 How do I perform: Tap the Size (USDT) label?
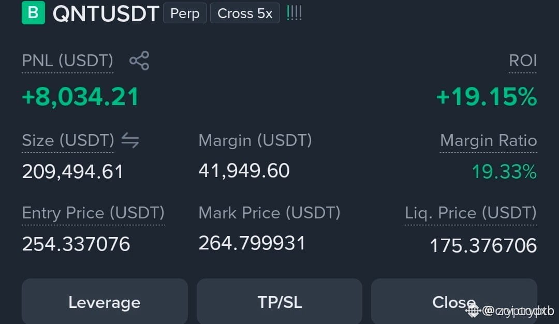click(x=68, y=140)
